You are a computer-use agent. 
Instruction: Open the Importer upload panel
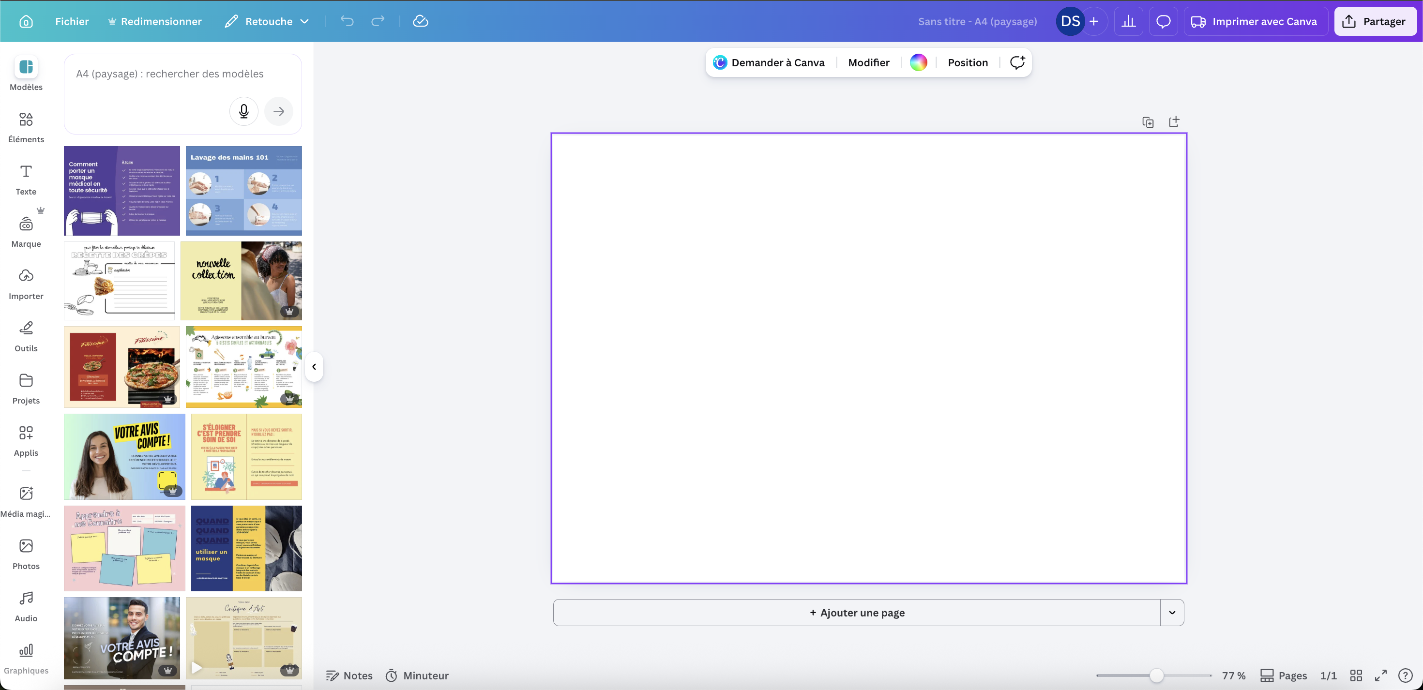click(26, 284)
